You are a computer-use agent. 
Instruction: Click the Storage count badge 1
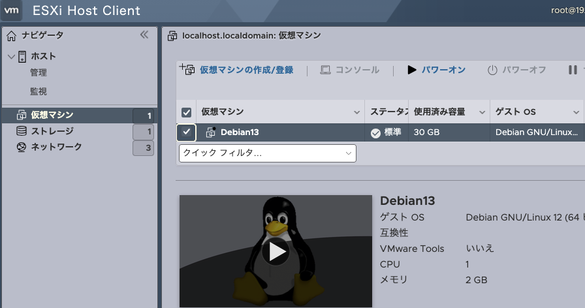click(143, 132)
